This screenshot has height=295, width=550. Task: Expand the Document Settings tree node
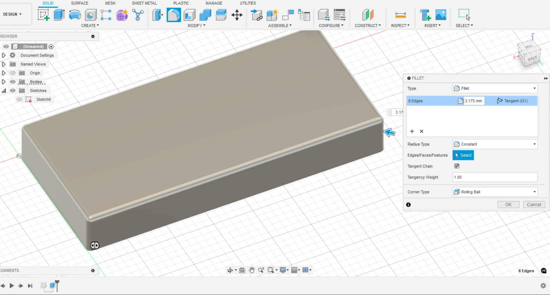point(4,55)
